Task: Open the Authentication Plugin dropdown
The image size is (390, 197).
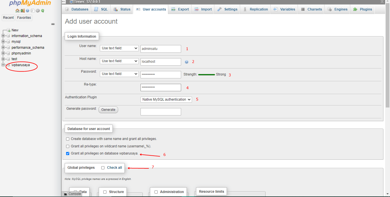Action: pos(166,99)
